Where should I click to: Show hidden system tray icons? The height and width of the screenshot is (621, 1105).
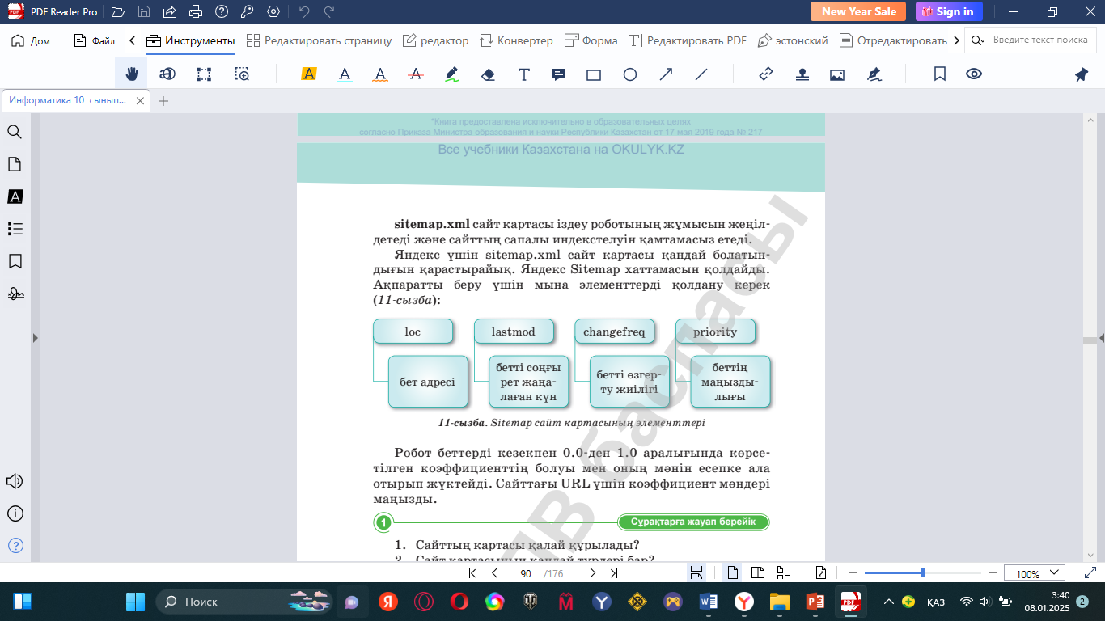click(889, 602)
